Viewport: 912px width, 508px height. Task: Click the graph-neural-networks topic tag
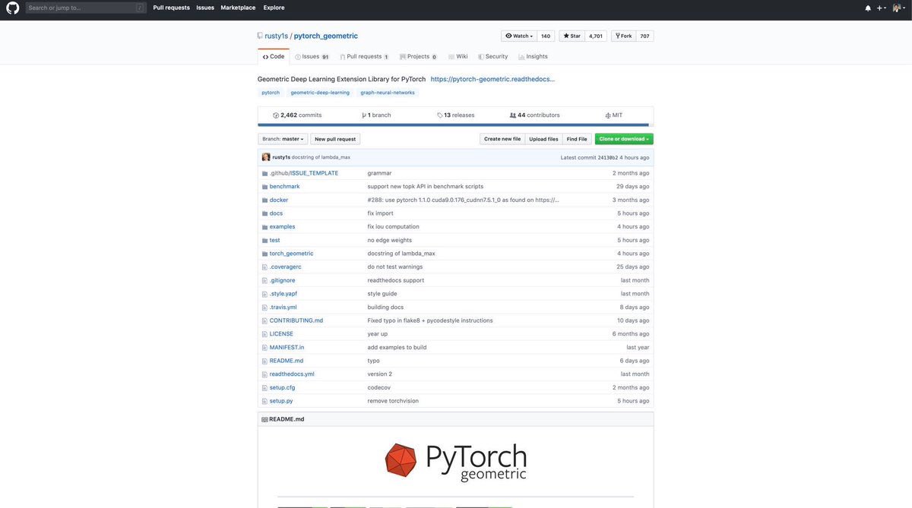pos(388,93)
